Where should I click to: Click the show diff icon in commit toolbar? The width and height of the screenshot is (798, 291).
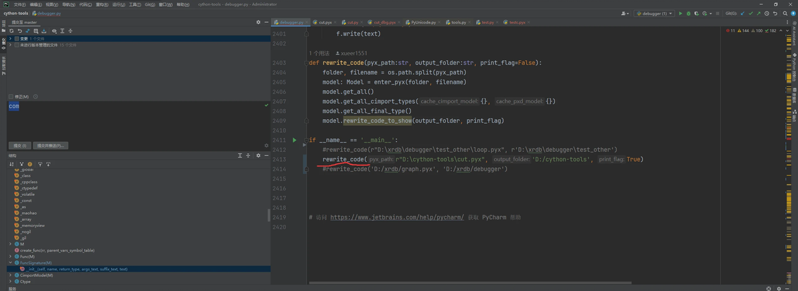coord(28,31)
